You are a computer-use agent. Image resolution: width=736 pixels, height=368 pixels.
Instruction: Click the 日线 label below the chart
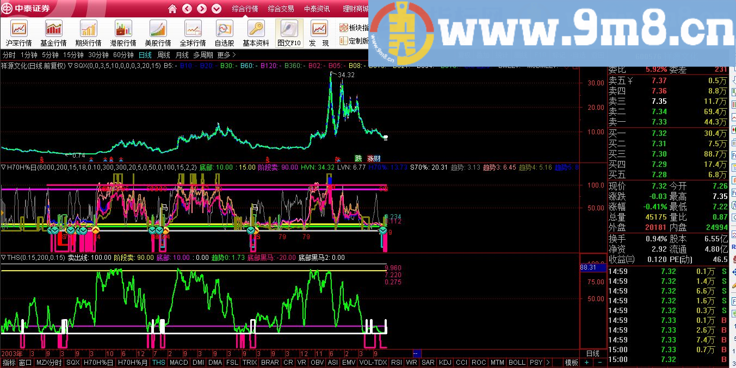592,353
